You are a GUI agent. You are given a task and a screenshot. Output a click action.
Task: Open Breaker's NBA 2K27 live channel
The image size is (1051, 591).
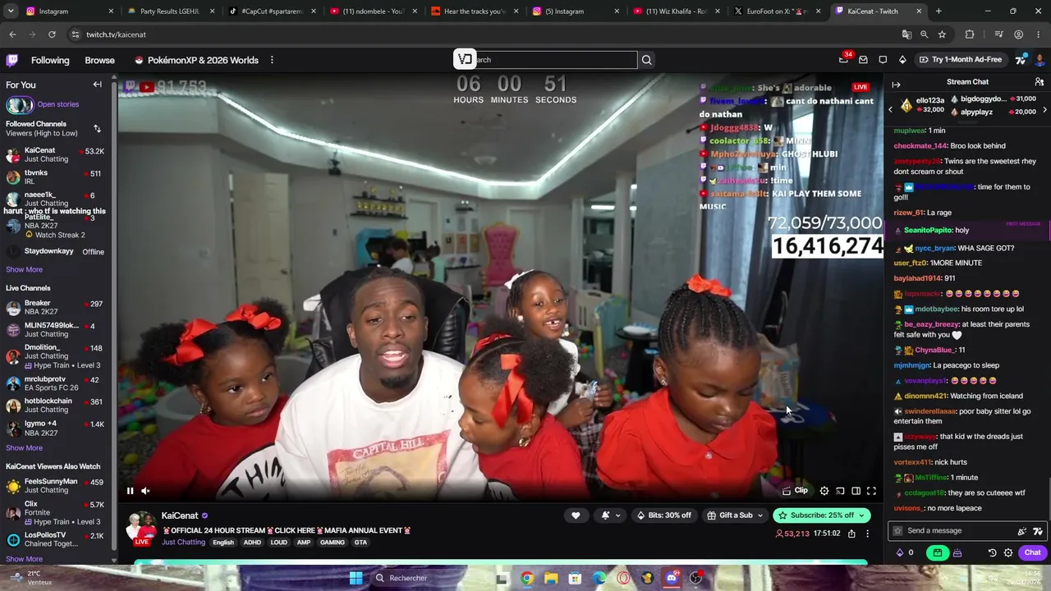[55, 307]
